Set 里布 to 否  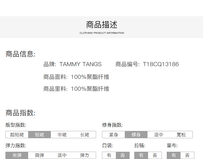(x=187, y=155)
